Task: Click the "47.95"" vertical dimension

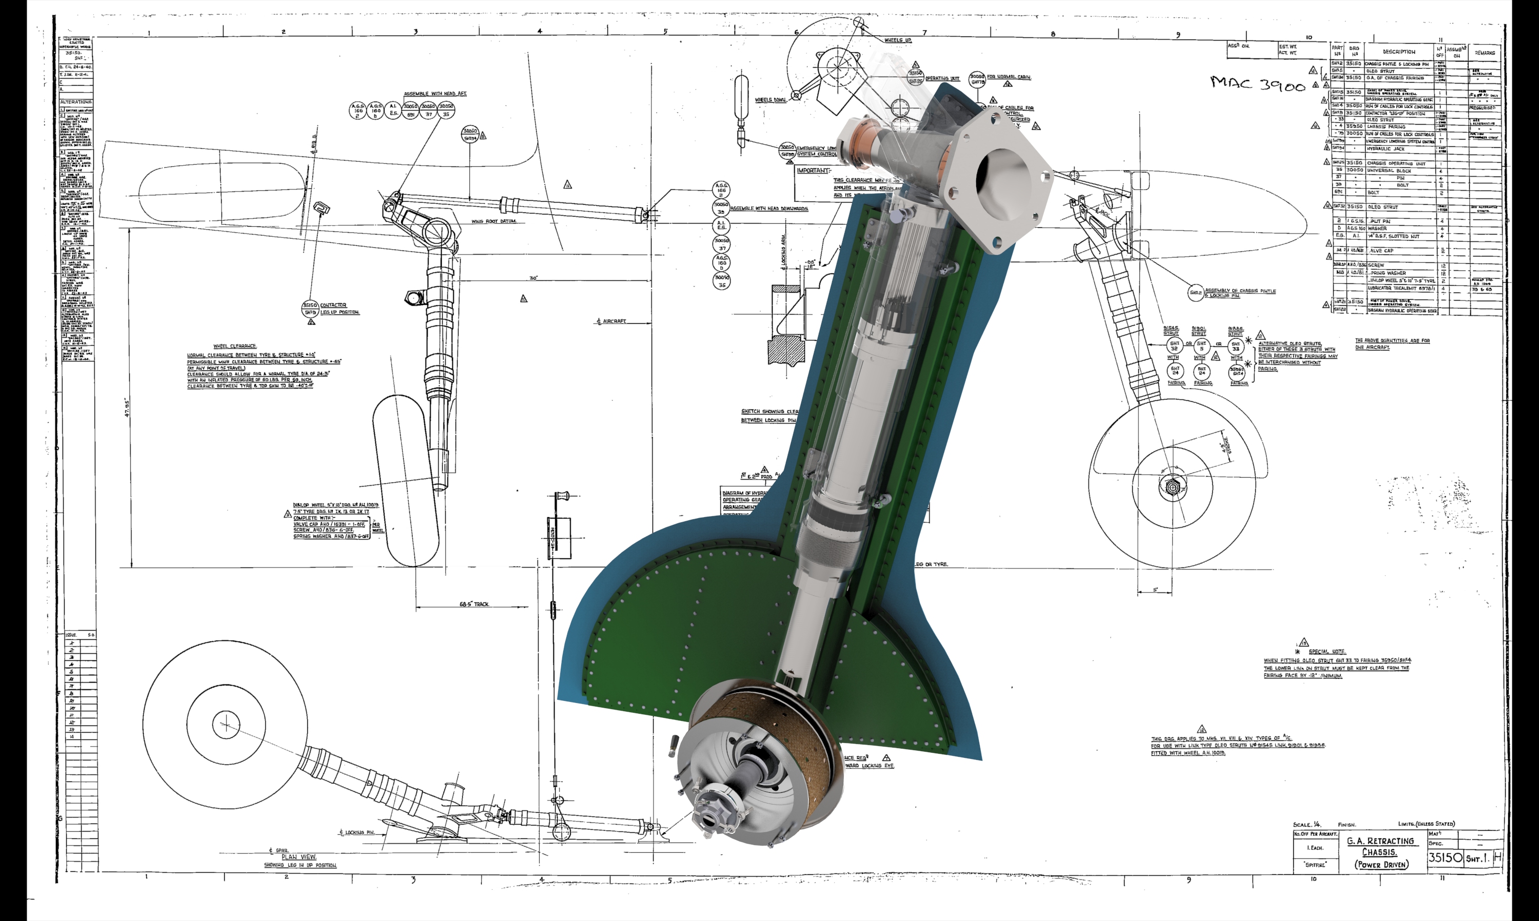Action: click(127, 407)
